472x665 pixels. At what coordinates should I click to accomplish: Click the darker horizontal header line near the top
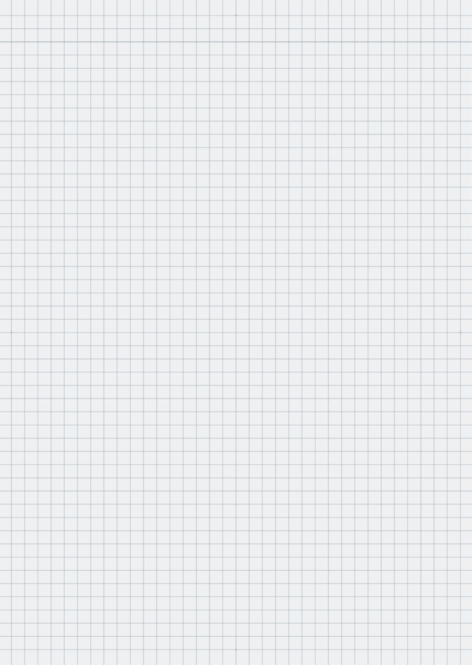236,42
